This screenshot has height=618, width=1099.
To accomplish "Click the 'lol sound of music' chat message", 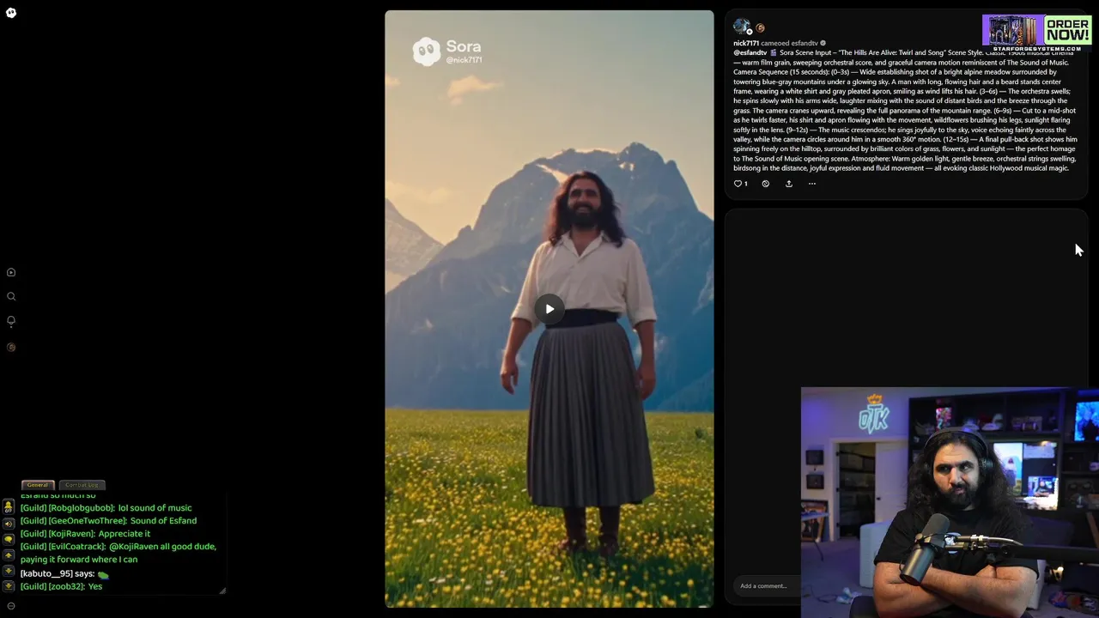I will point(155,508).
